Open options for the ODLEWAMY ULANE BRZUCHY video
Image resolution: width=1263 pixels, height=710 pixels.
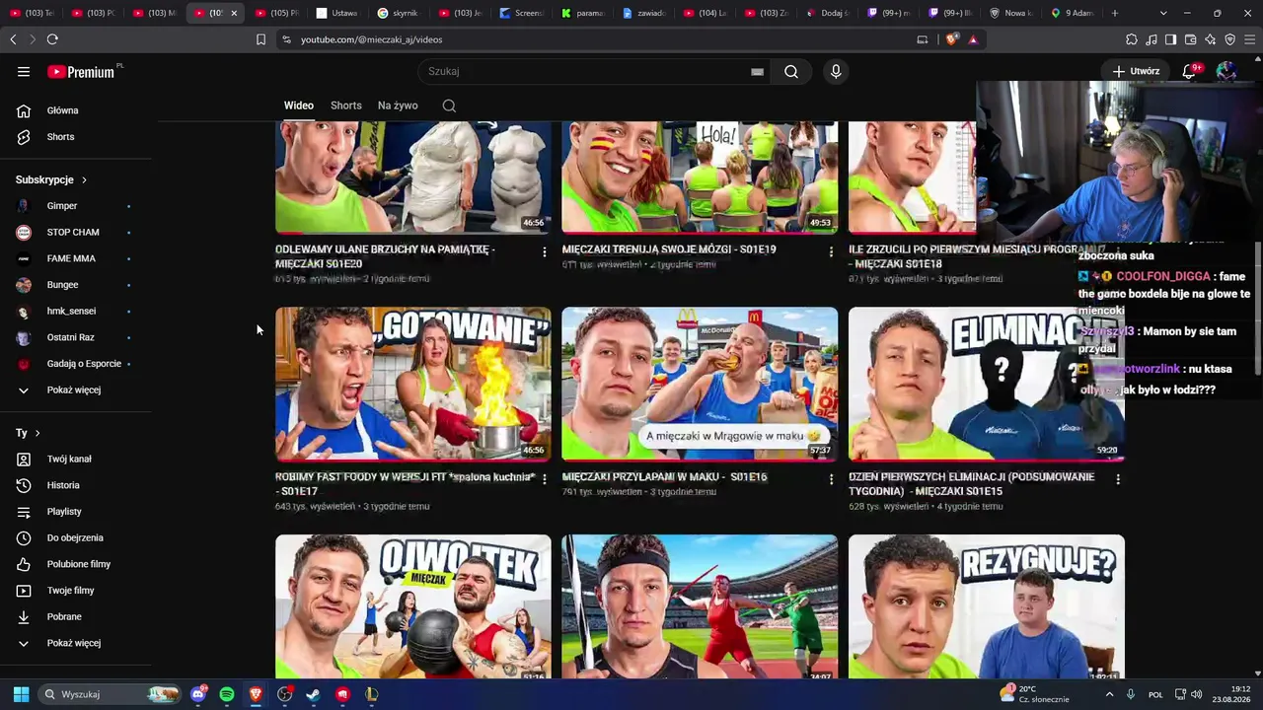point(544,252)
